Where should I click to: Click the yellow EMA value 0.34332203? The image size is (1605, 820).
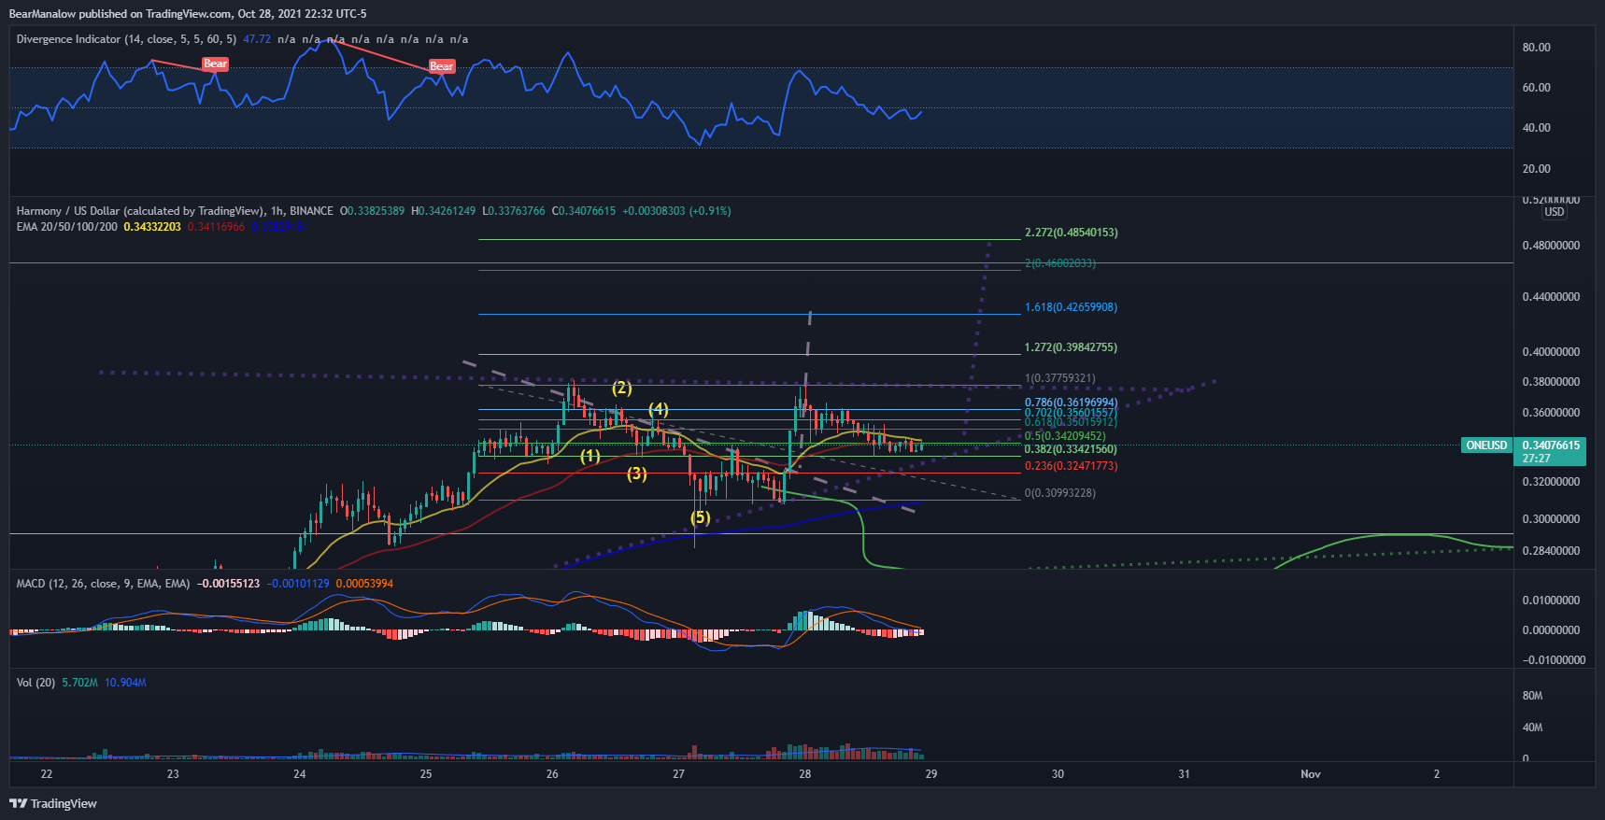click(x=152, y=227)
